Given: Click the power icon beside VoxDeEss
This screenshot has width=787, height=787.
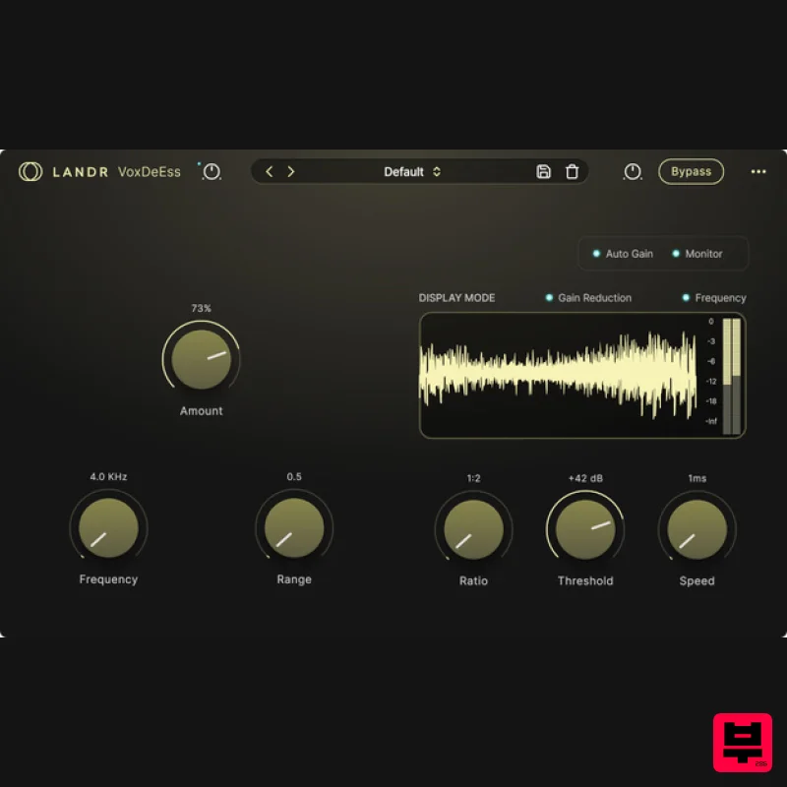Looking at the screenshot, I should click(x=212, y=172).
